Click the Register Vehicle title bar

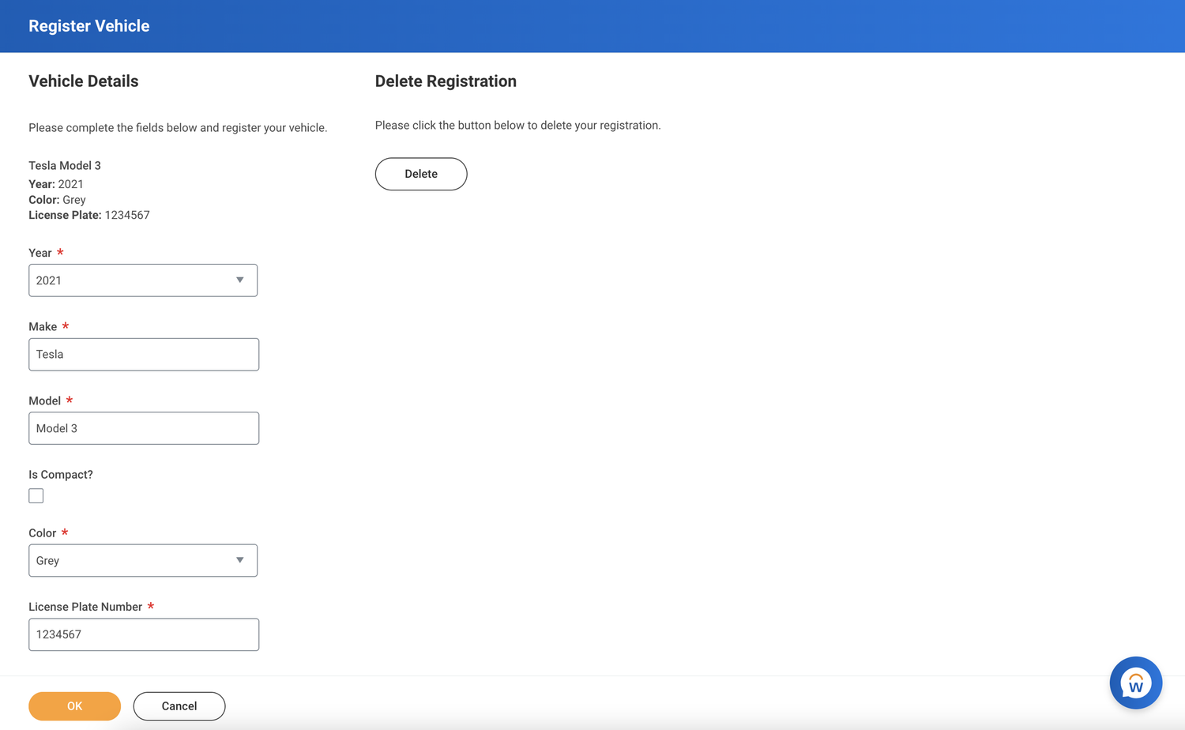[x=88, y=25]
